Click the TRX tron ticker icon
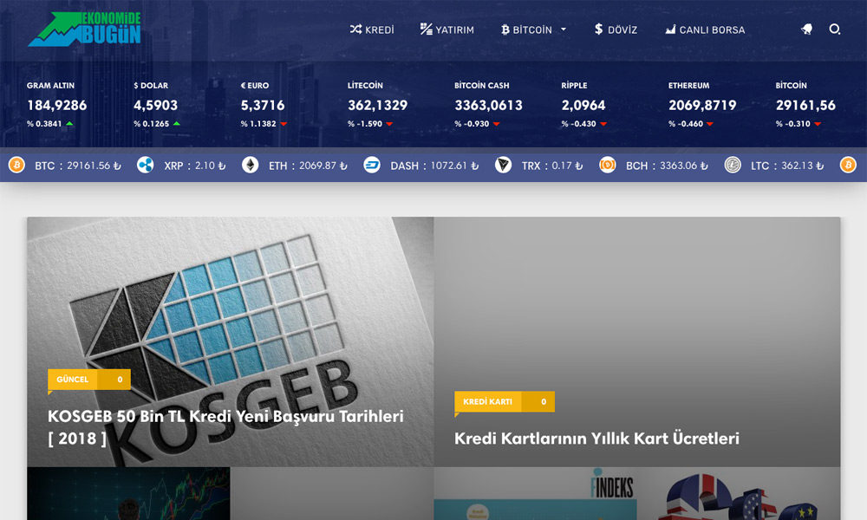 click(x=503, y=165)
